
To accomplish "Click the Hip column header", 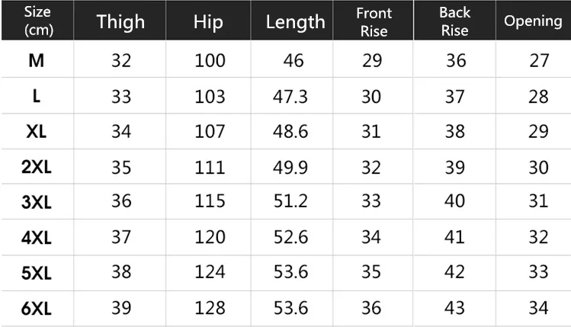I will pos(208,22).
